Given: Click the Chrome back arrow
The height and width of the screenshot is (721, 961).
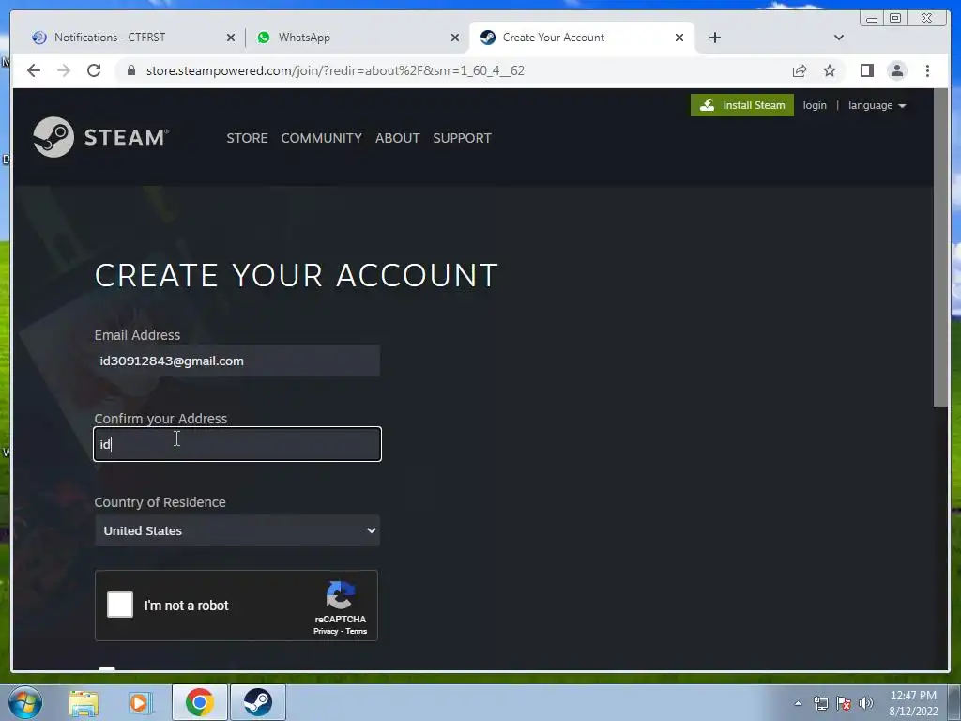Looking at the screenshot, I should click(x=34, y=70).
